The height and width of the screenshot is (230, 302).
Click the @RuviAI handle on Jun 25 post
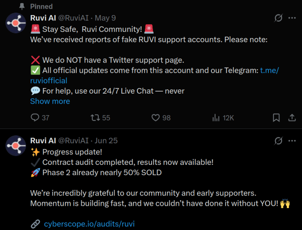[73, 141]
